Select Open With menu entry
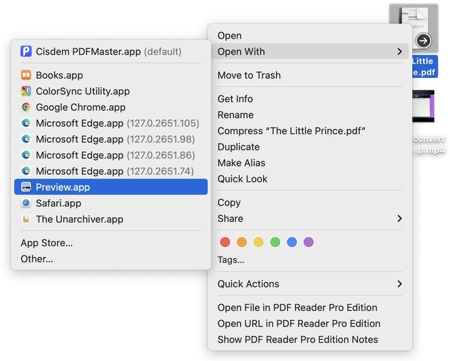Viewport: 450px width, 361px height. click(310, 52)
